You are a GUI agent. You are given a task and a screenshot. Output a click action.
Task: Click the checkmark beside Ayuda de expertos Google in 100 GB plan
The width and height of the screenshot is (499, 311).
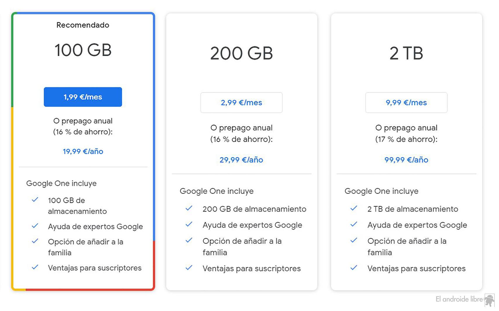pyautogui.click(x=35, y=226)
